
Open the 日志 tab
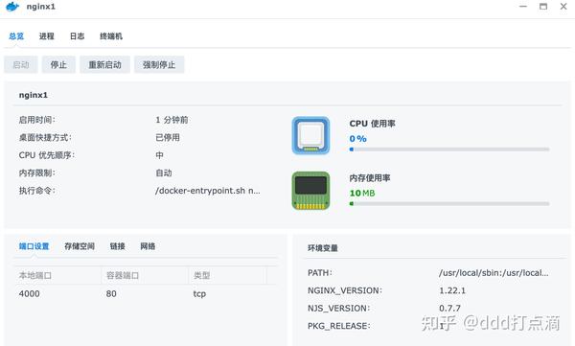[77, 36]
